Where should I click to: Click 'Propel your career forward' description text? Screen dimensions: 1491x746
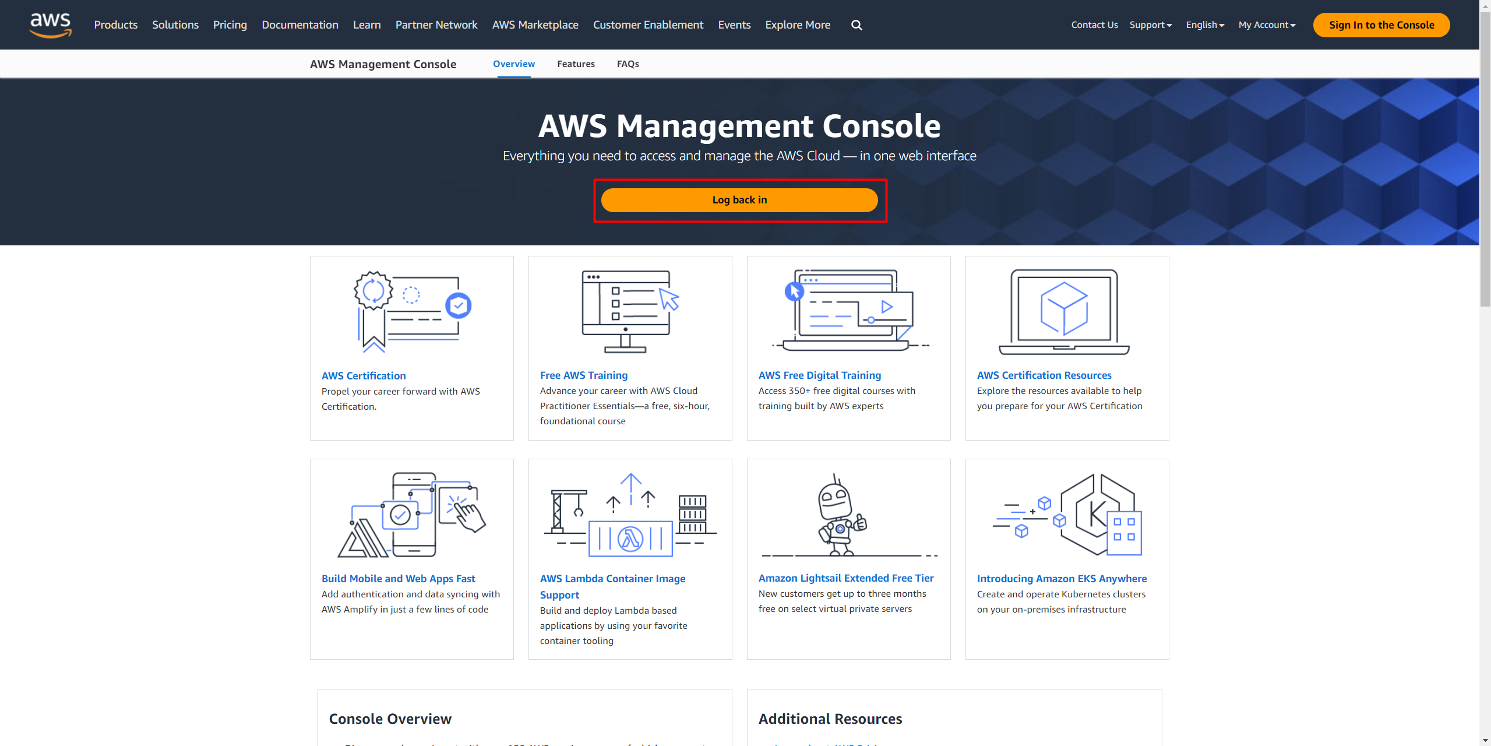(x=401, y=399)
